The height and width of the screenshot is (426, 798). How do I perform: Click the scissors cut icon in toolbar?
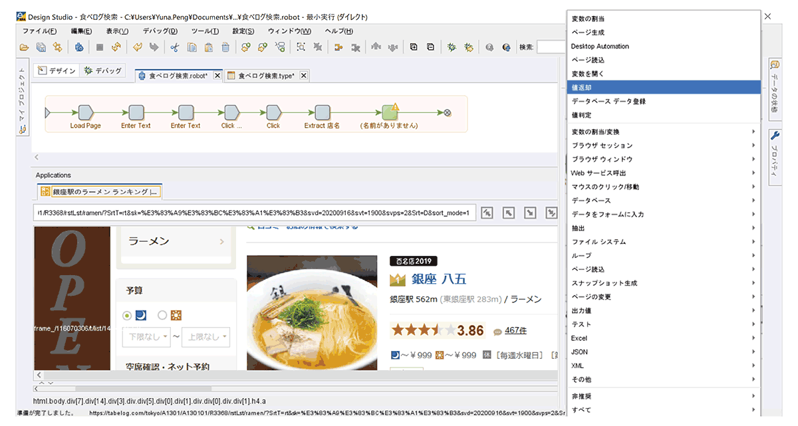point(175,47)
